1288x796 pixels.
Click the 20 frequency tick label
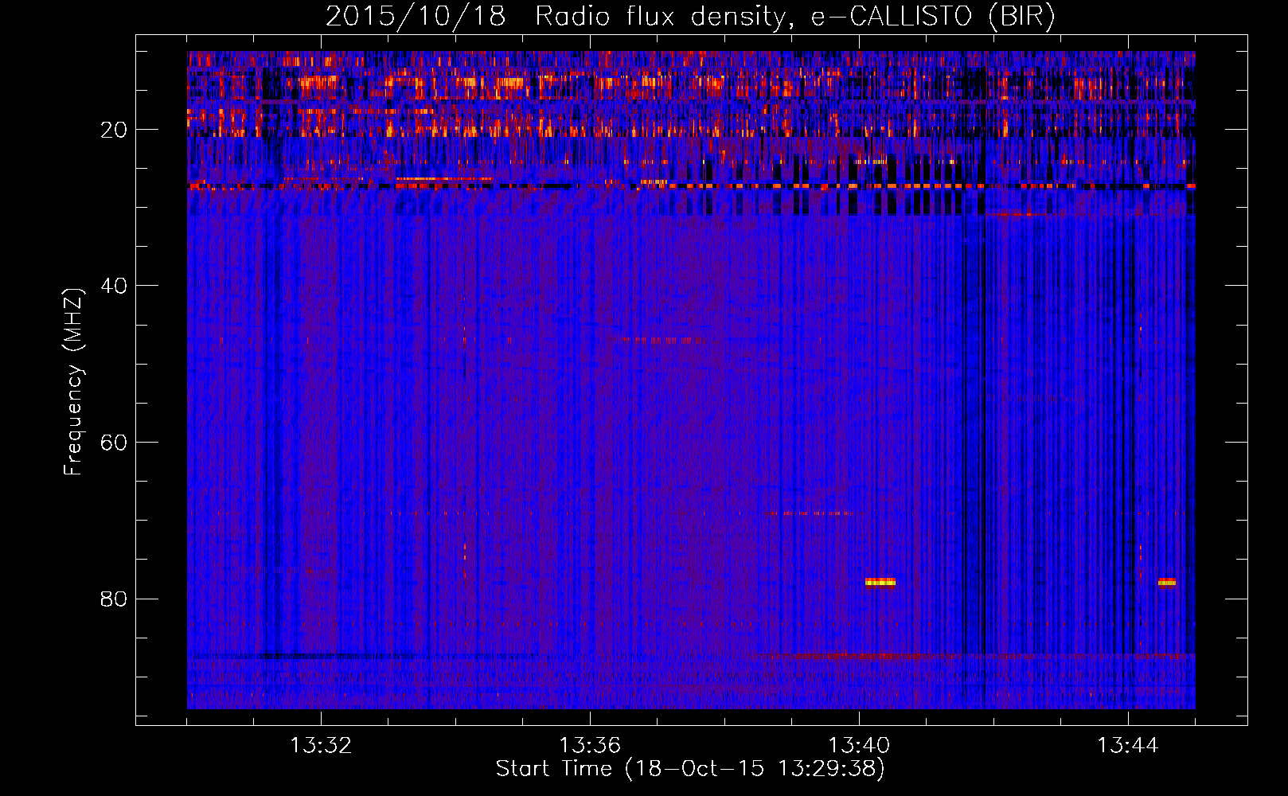click(x=114, y=130)
